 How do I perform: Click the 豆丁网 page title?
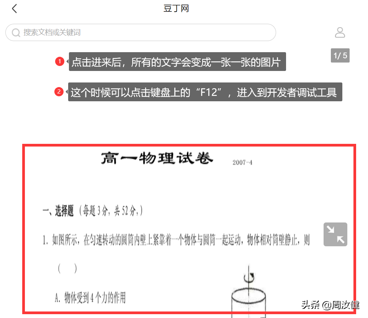pos(176,8)
